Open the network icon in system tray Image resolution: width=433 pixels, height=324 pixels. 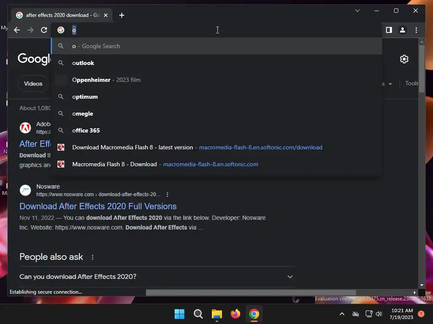point(369,314)
